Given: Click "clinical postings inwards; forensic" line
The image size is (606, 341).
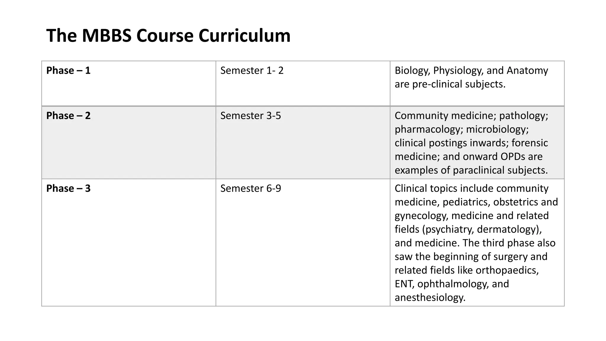Looking at the screenshot, I should [471, 143].
